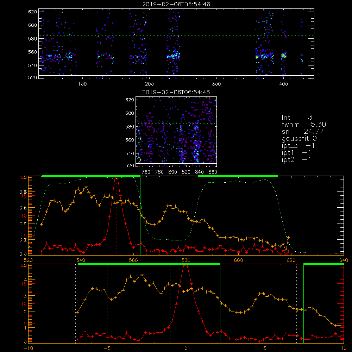Image resolution: width=352 pixels, height=352 pixels.
Task: Click x-axis label 760 of middle image
Action: click(x=146, y=172)
